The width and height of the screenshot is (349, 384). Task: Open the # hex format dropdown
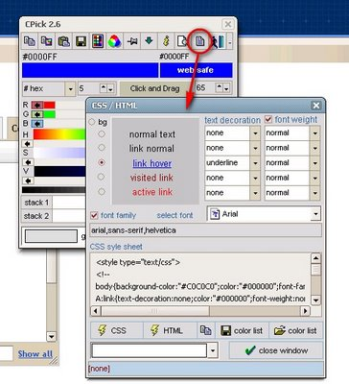coord(70,88)
